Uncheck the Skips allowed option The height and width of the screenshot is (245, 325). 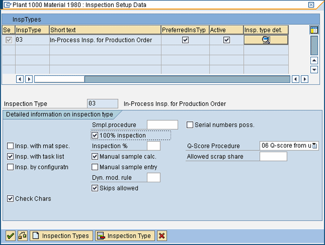point(95,188)
